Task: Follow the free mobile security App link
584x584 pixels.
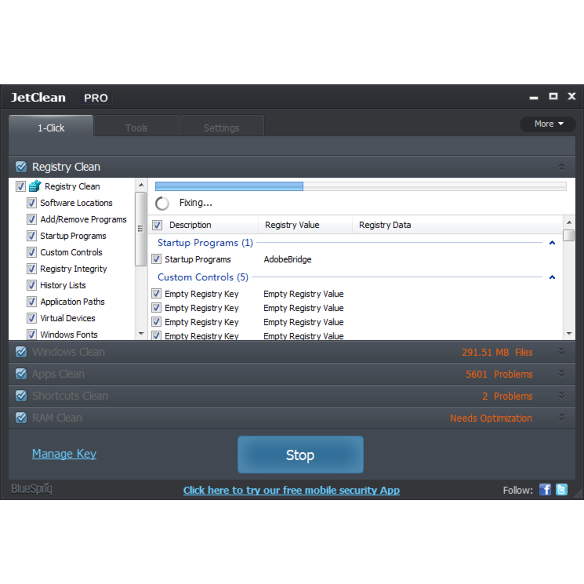Action: 292,490
